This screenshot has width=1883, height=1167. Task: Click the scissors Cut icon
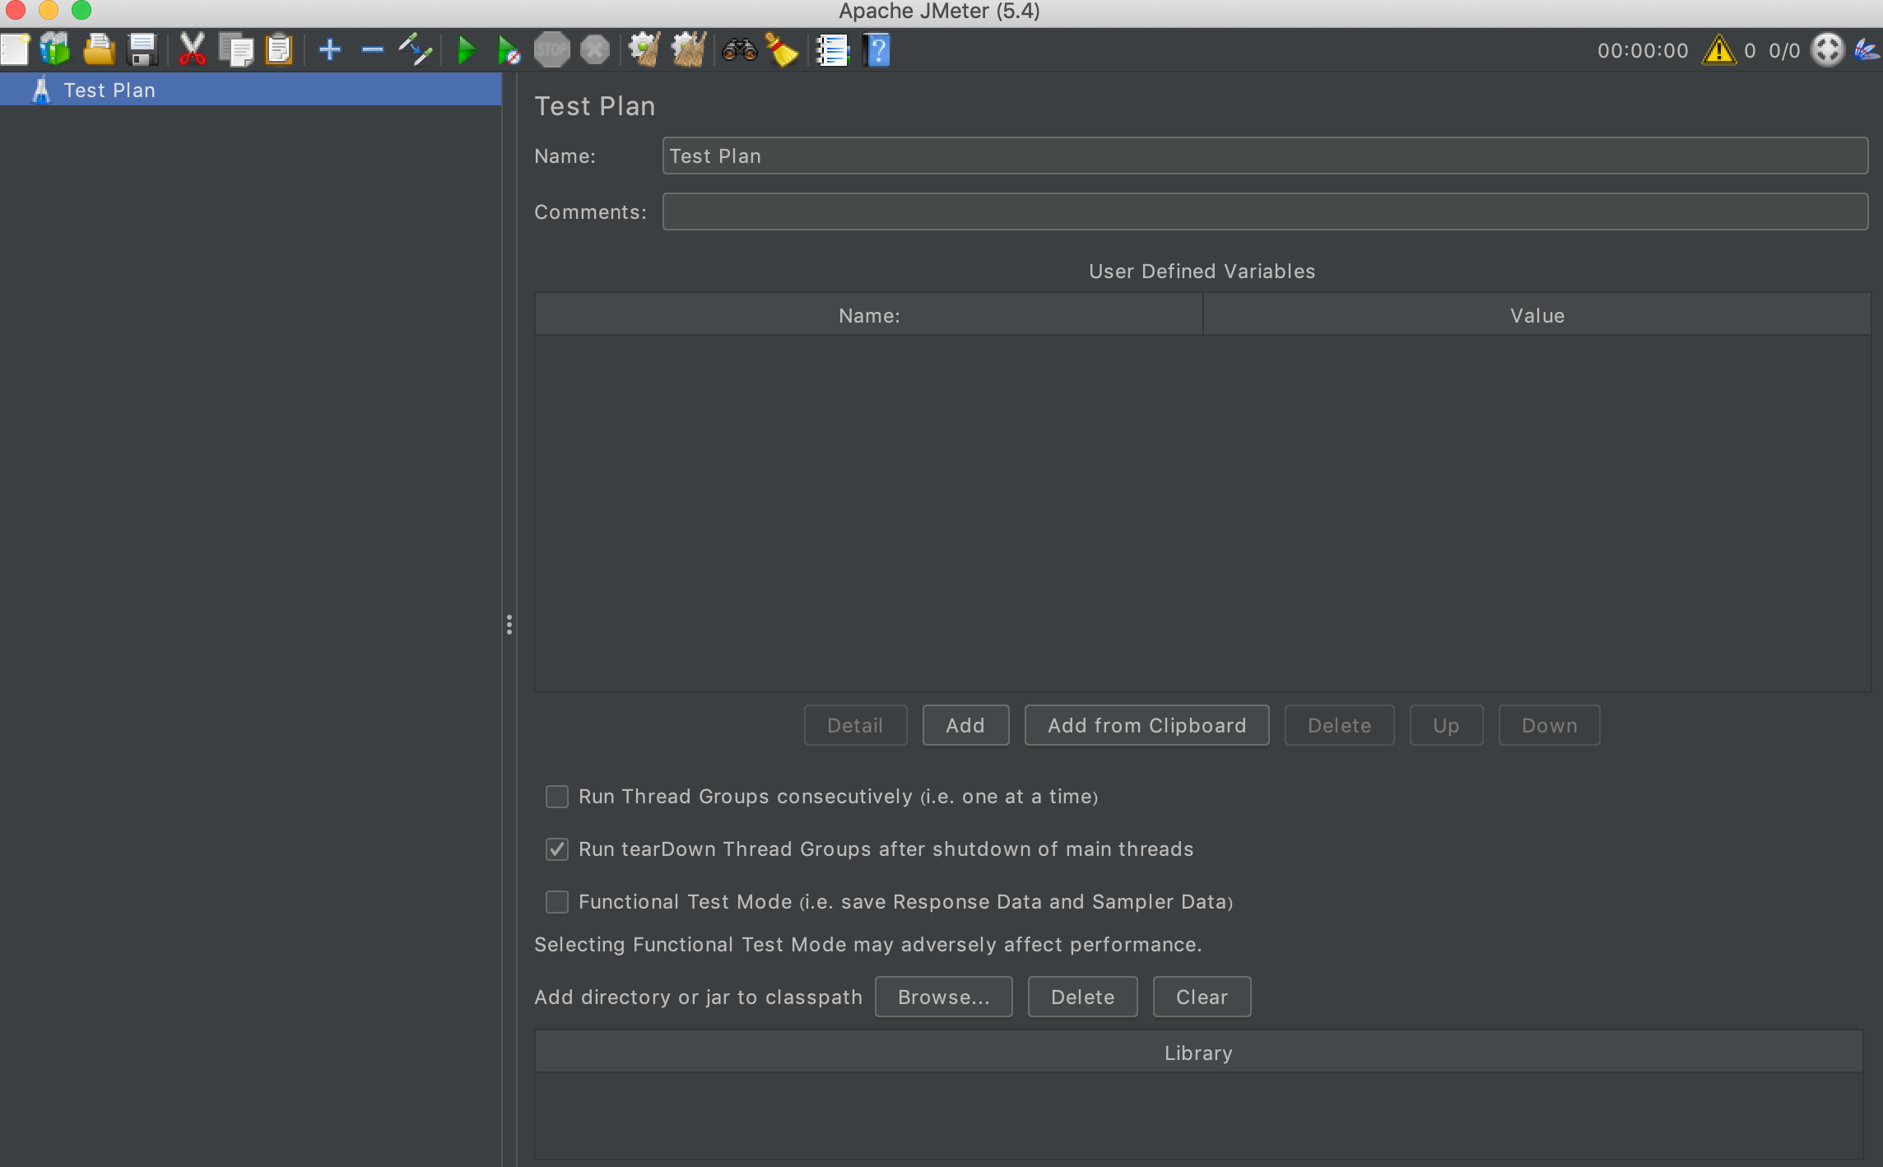192,49
